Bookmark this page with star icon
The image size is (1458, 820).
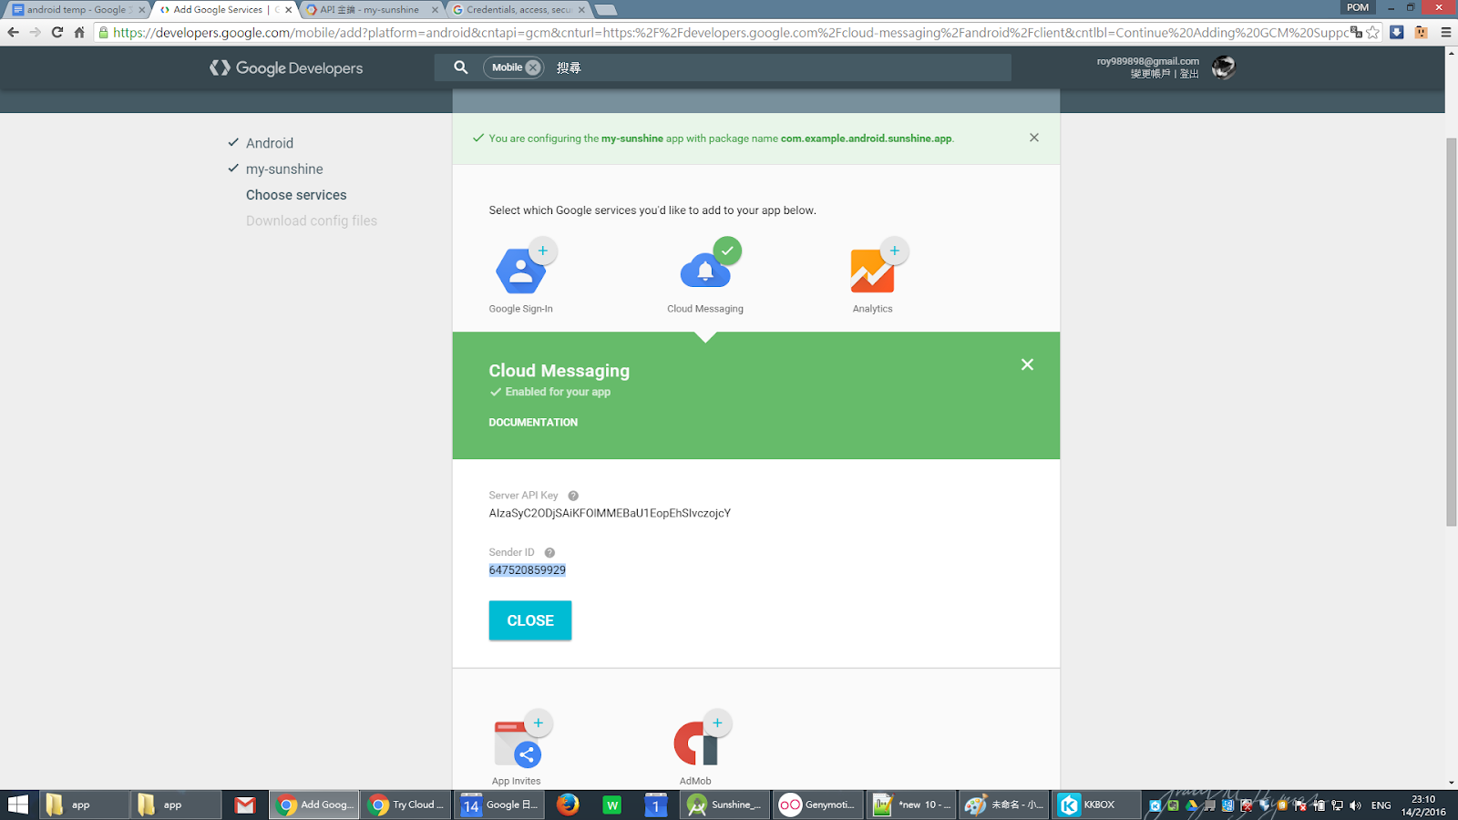(x=1373, y=32)
